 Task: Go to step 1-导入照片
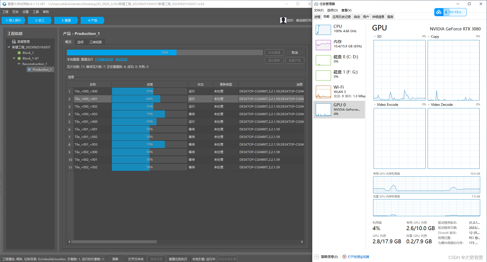pos(13,20)
